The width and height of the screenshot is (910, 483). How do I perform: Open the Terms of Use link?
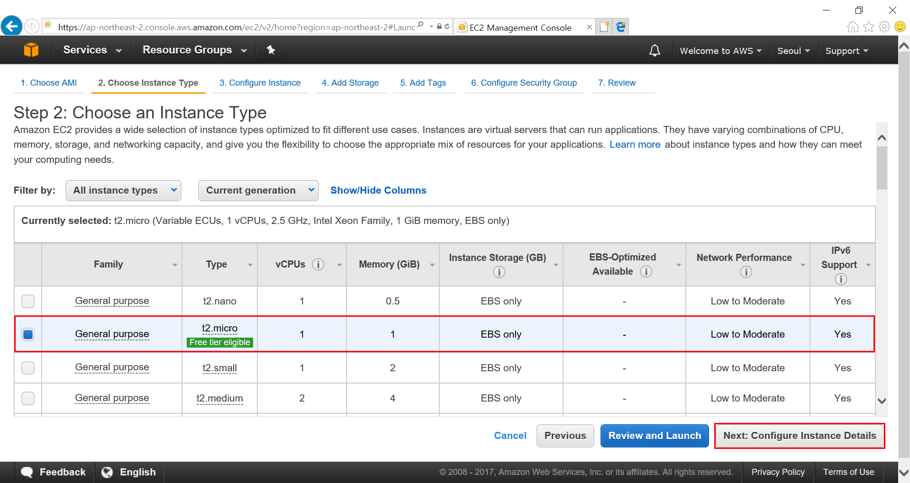point(848,472)
